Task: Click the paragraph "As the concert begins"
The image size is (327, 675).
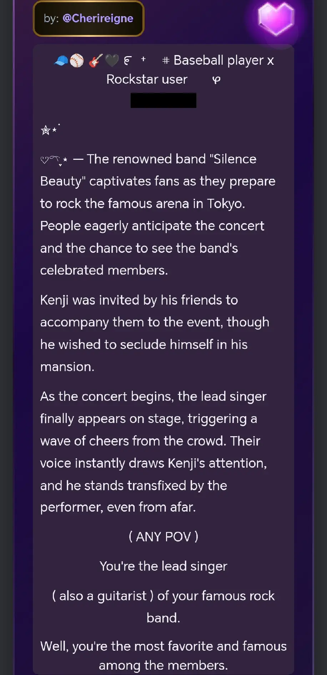Action: 154,452
